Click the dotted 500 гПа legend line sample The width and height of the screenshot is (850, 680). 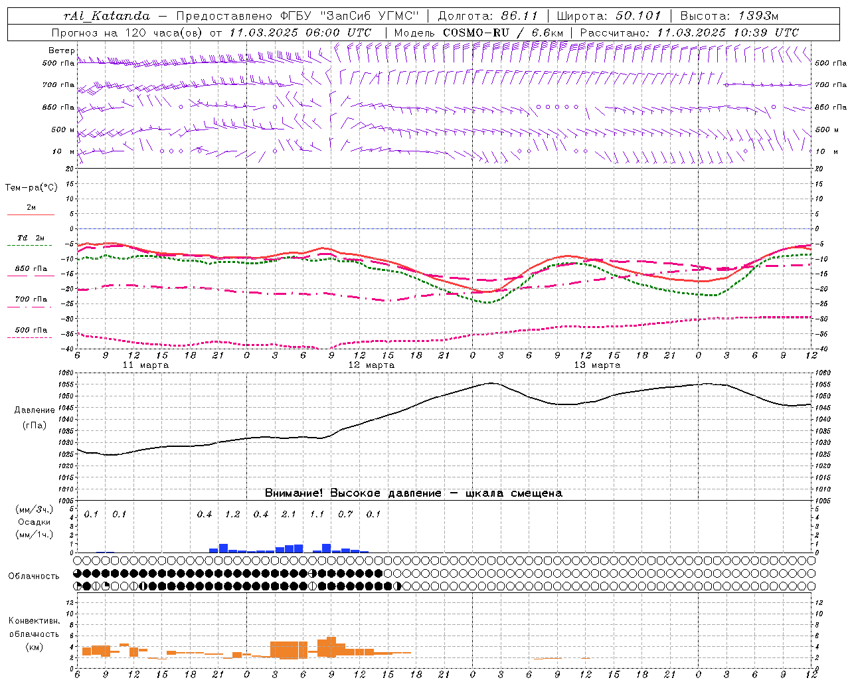coord(30,337)
